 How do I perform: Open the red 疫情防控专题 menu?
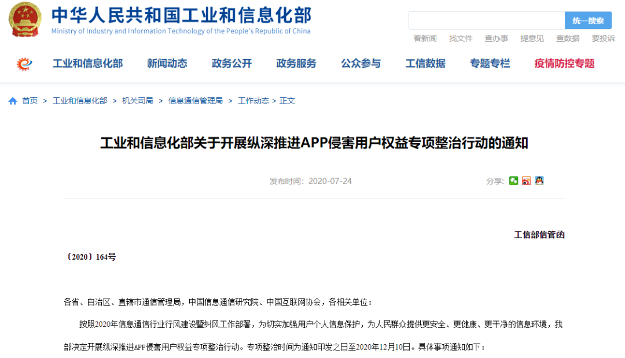click(x=564, y=64)
